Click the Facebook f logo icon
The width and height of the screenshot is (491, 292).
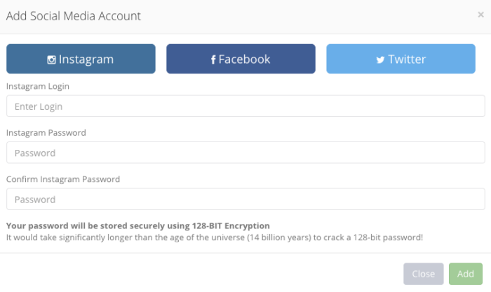(x=213, y=60)
